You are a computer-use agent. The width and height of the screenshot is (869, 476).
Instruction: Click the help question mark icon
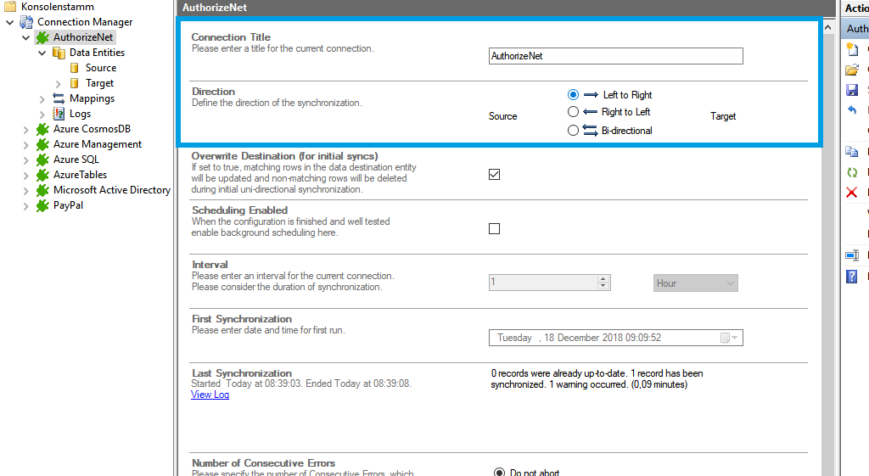[852, 276]
